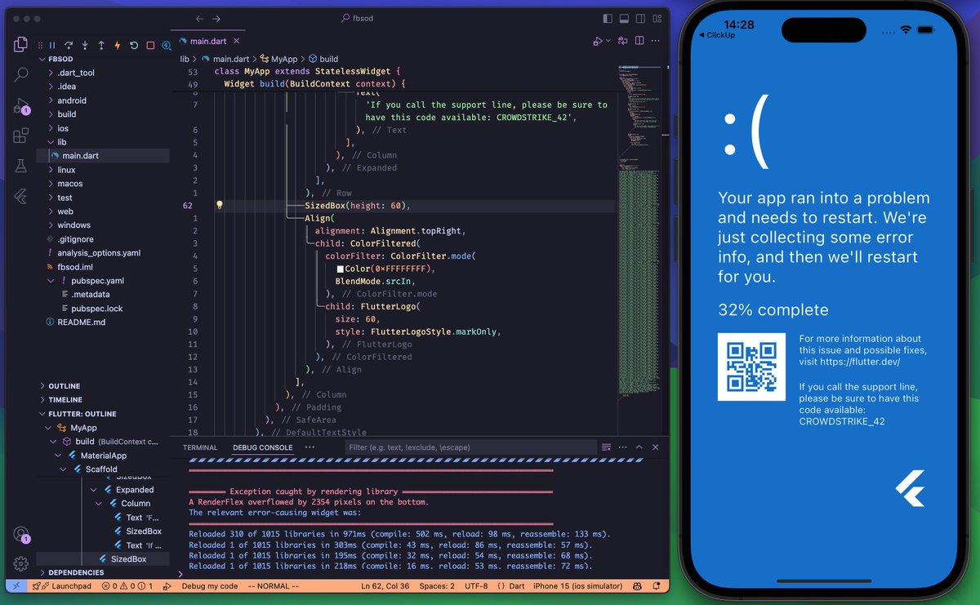
Task: Open the Explorer view in activity bar
Action: point(21,46)
